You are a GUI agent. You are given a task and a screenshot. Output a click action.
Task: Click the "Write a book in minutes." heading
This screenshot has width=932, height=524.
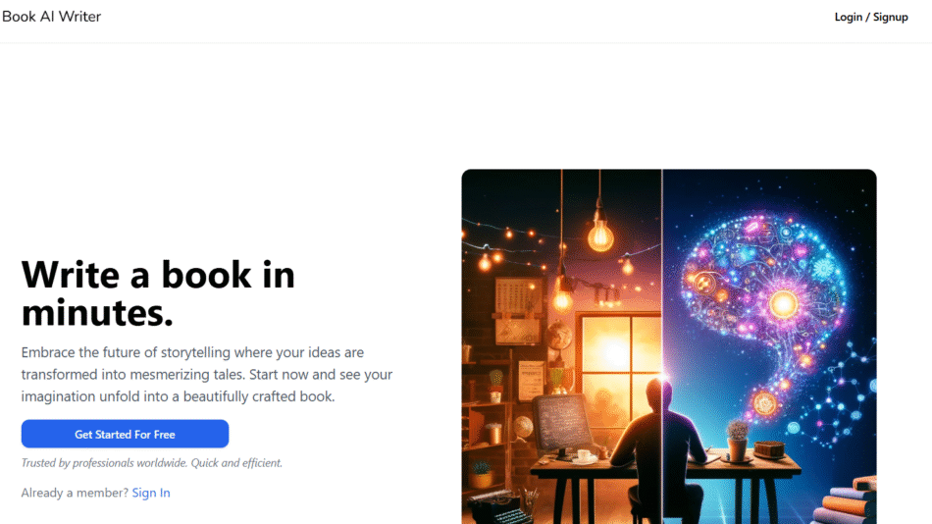point(158,293)
